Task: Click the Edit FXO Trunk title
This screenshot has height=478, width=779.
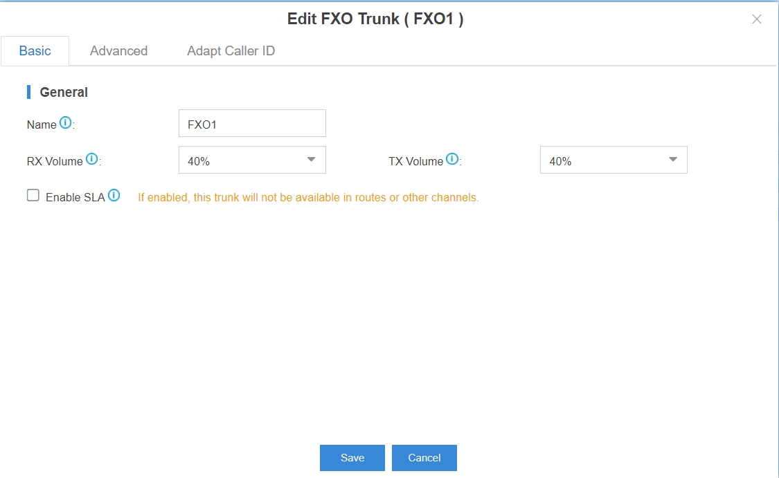Action: [x=375, y=19]
